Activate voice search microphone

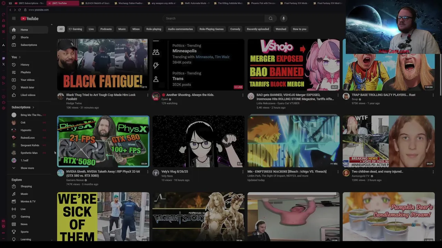284,18
